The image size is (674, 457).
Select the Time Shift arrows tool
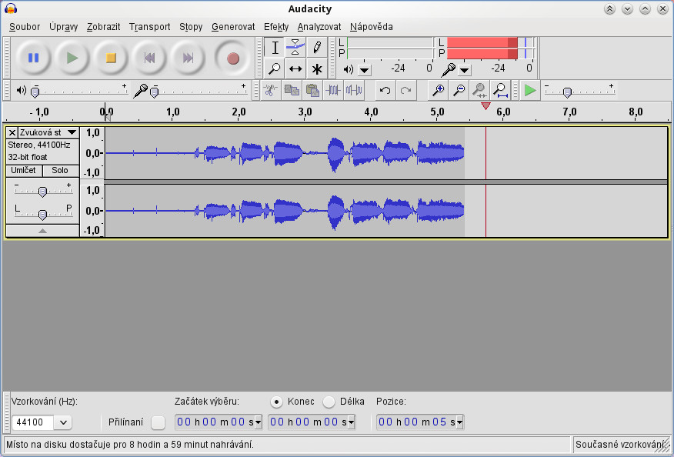pyautogui.click(x=295, y=68)
